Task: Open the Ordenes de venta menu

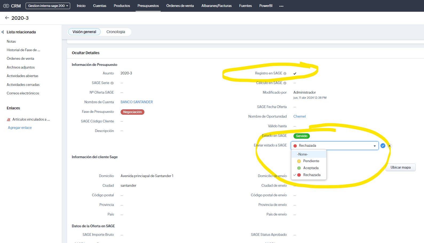Action: point(180,6)
